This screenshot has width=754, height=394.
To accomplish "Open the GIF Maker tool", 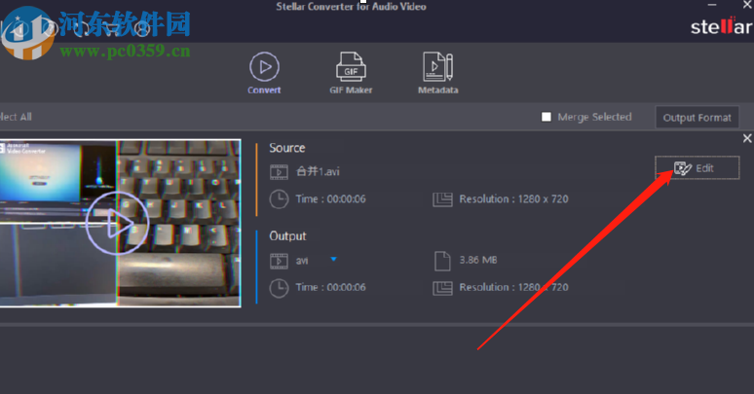I will [351, 73].
